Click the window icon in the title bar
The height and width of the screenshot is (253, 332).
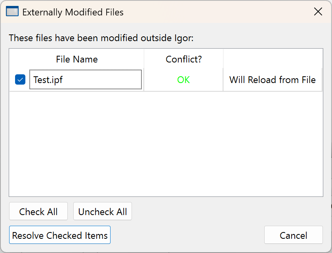pyautogui.click(x=12, y=12)
